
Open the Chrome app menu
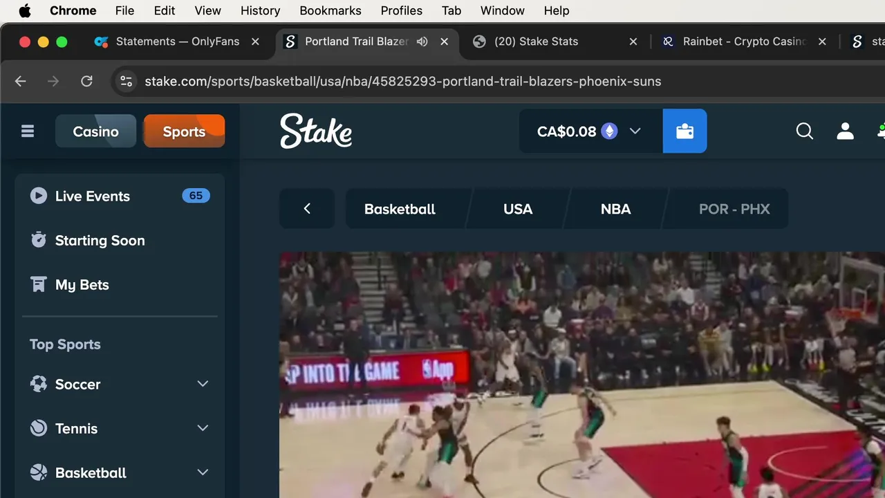73,10
